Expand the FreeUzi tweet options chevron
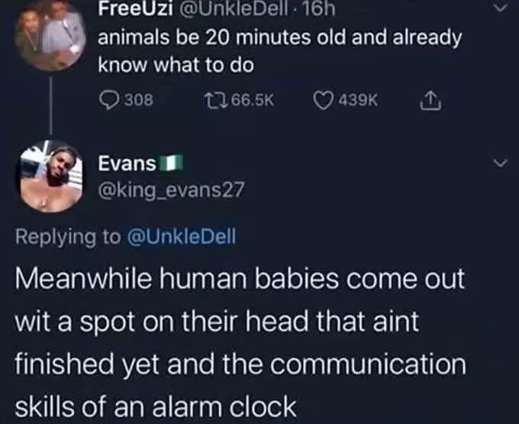The width and height of the screenshot is (519, 424). pyautogui.click(x=501, y=8)
